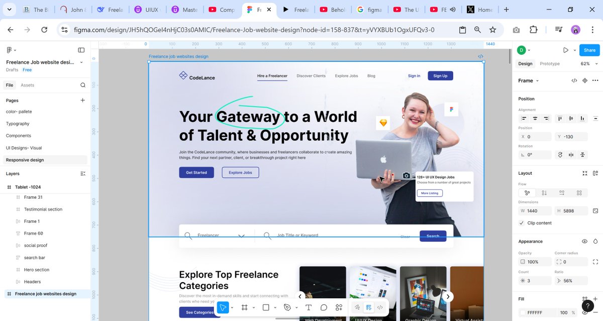This screenshot has height=321, width=603.
Task: Open Dev Mode code icon in Frame row
Action: tap(574, 81)
